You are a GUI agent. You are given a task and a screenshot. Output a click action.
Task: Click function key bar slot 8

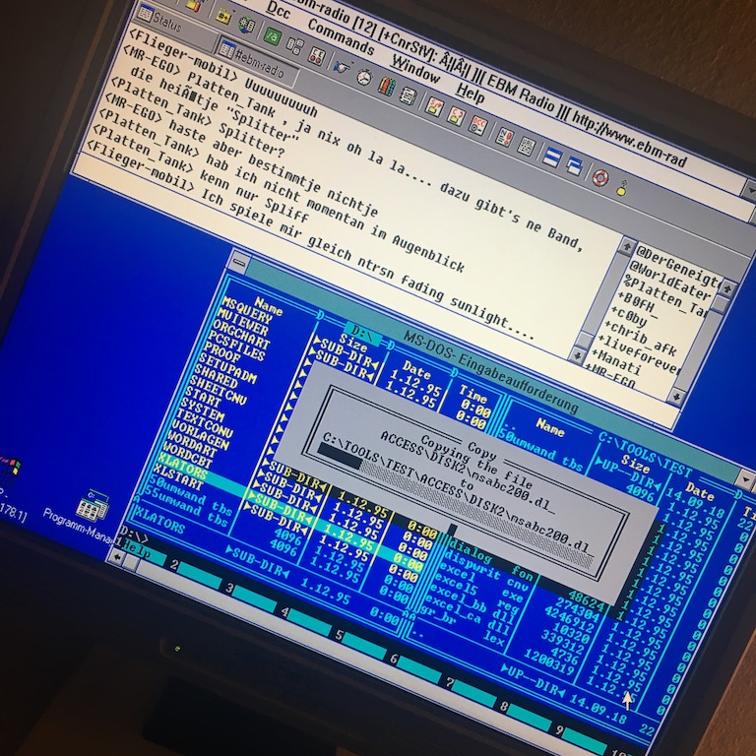pyautogui.click(x=526, y=716)
